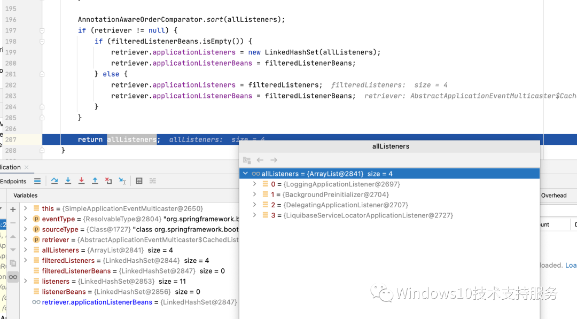
Task: Select LoggingApplicationListener@2697 value text
Action: click(342, 184)
